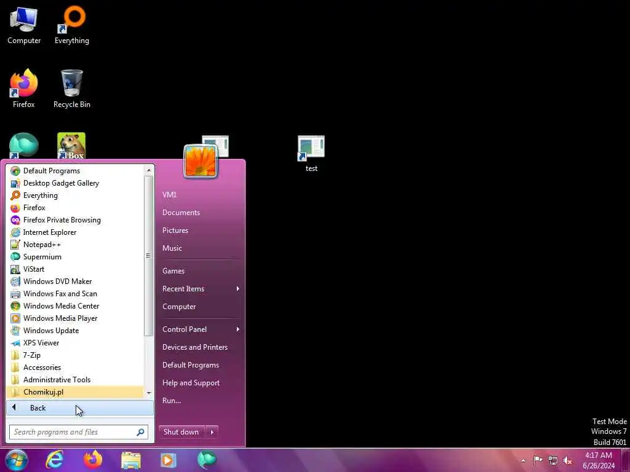Start Firefox from the programs list
Viewport: 630px width, 472px height.
click(x=75, y=208)
